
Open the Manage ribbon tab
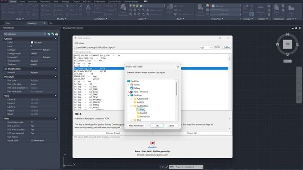65,1
